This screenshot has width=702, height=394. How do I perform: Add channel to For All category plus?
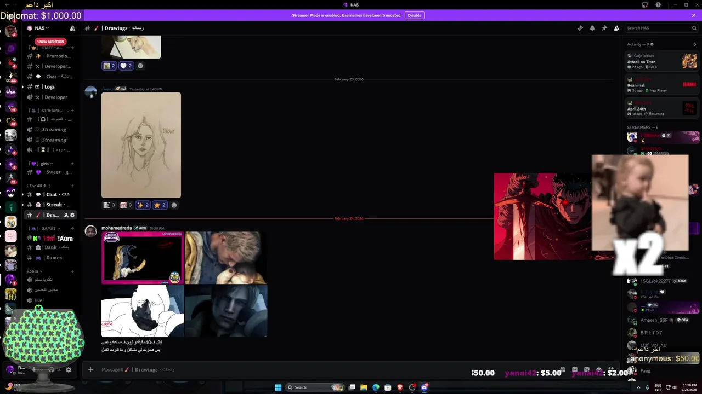tap(72, 186)
